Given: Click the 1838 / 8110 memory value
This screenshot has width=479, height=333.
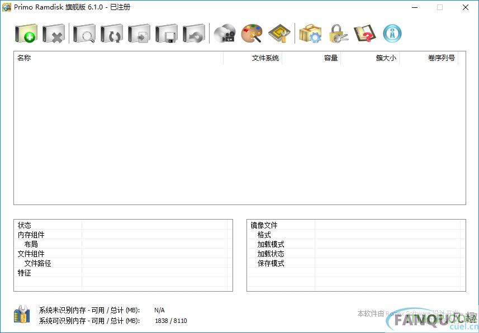Looking at the screenshot, I should [171, 321].
